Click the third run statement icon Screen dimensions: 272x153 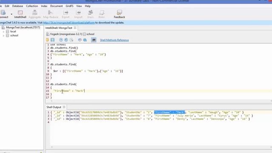click(x=71, y=40)
